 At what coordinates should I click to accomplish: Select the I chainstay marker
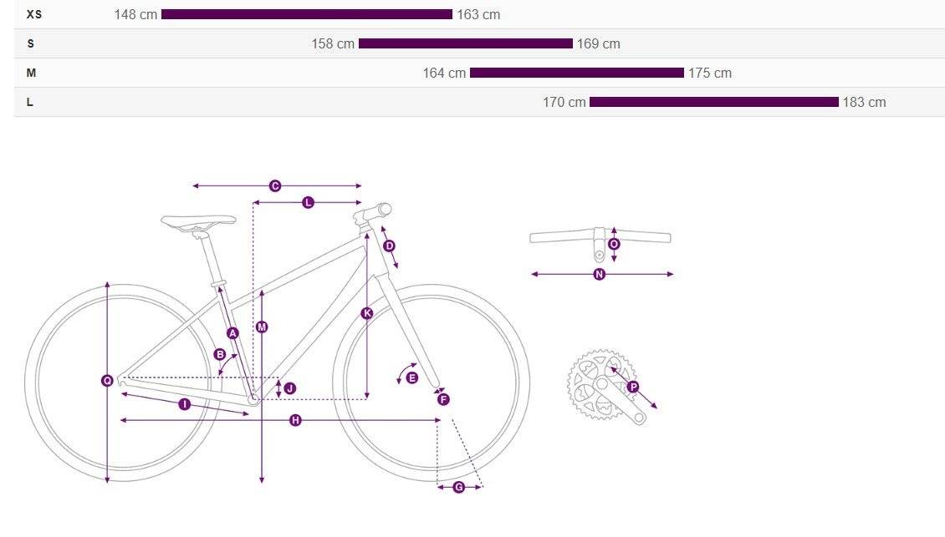point(185,404)
